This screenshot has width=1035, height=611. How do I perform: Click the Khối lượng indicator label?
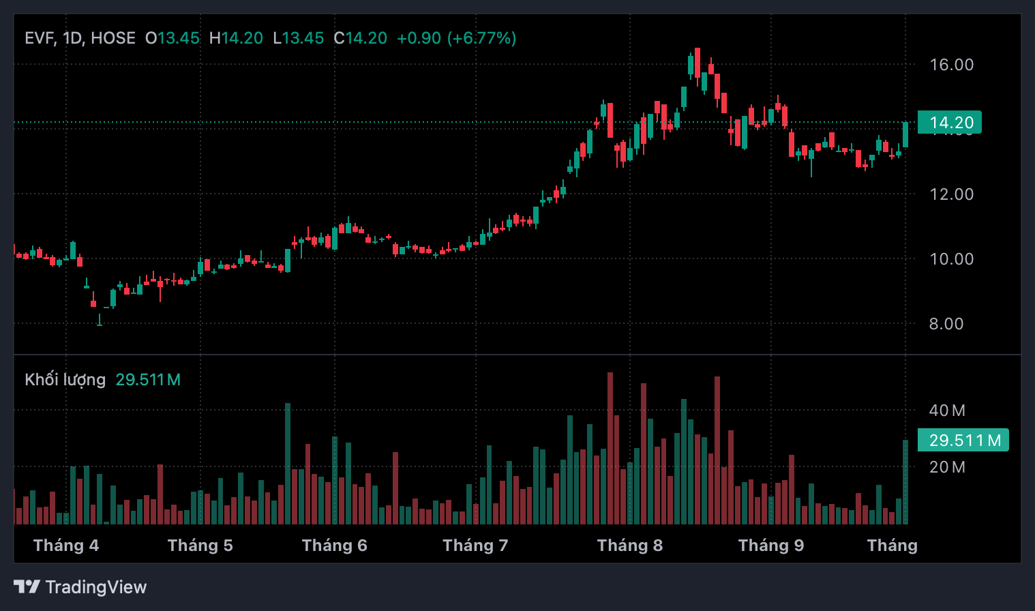(x=65, y=380)
